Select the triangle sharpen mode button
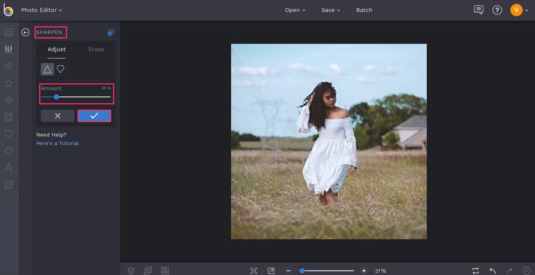Screen dimensions: 535x275 (47, 69)
